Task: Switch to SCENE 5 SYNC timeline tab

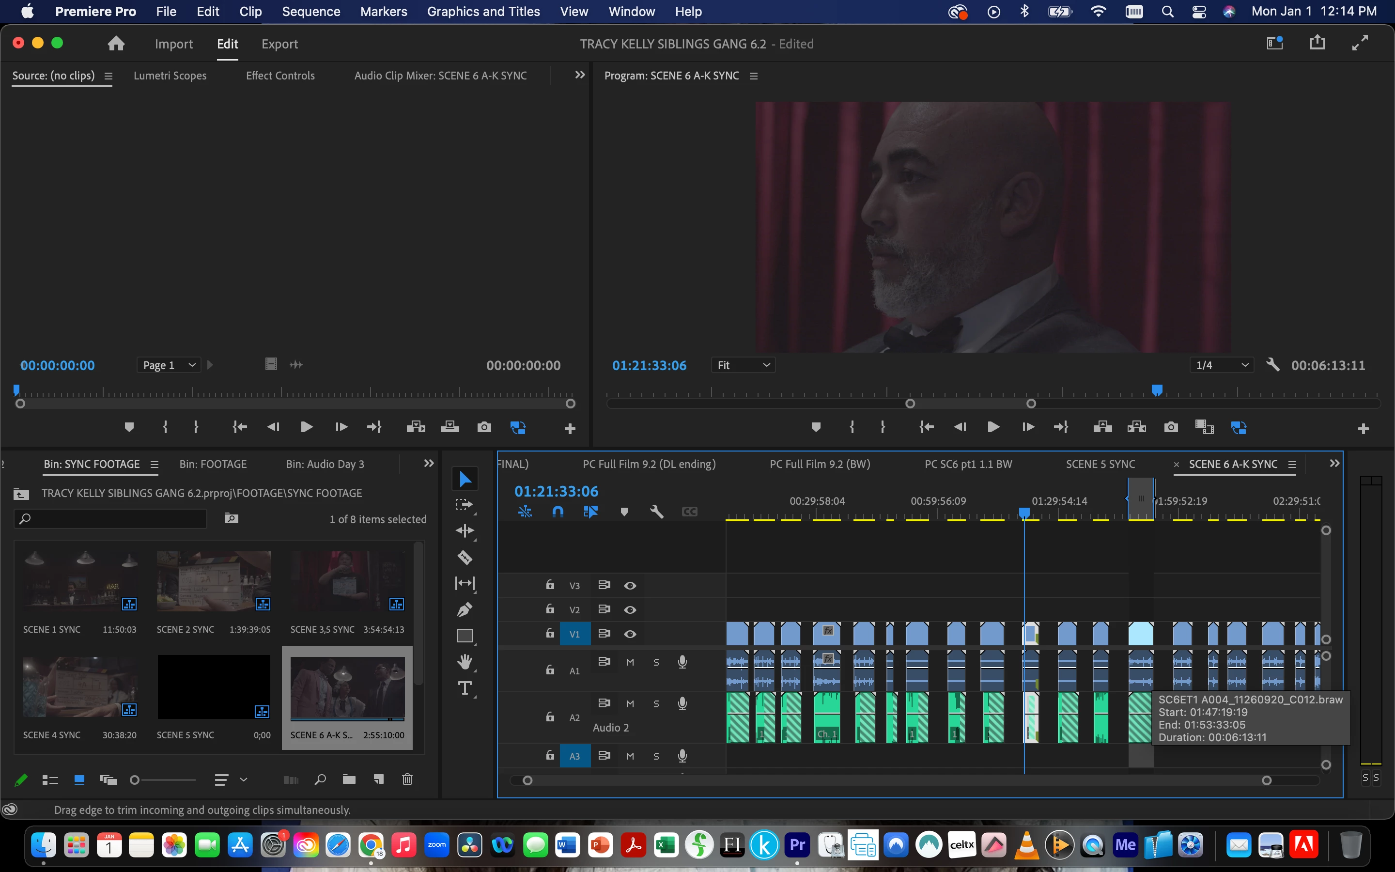Action: (1100, 464)
